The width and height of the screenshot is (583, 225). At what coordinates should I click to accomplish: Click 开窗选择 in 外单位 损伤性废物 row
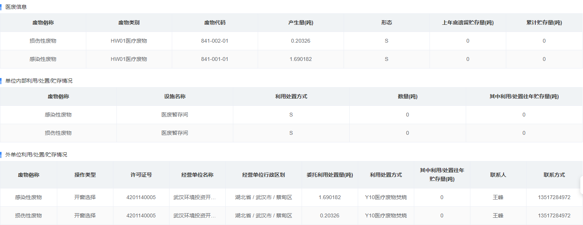(85, 215)
